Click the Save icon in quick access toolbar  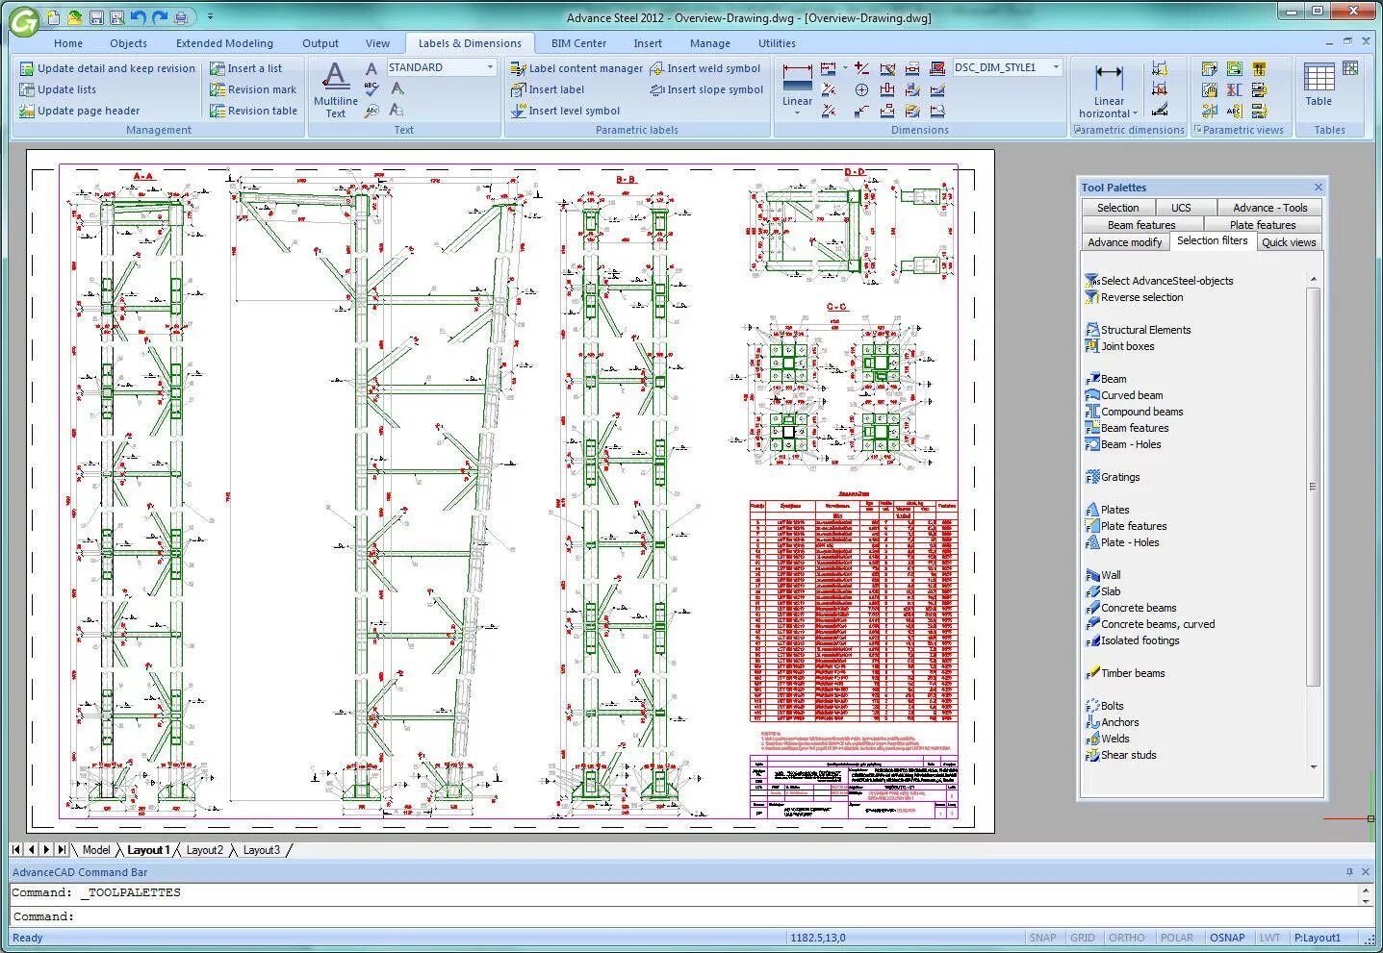coord(96,17)
